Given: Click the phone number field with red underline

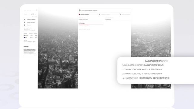Looking at the screenshot, I should 91,23.
